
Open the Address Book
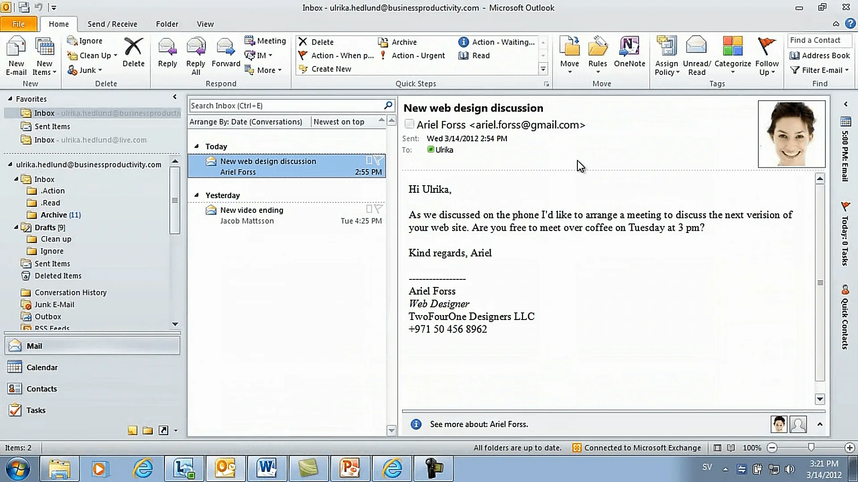tap(820, 55)
